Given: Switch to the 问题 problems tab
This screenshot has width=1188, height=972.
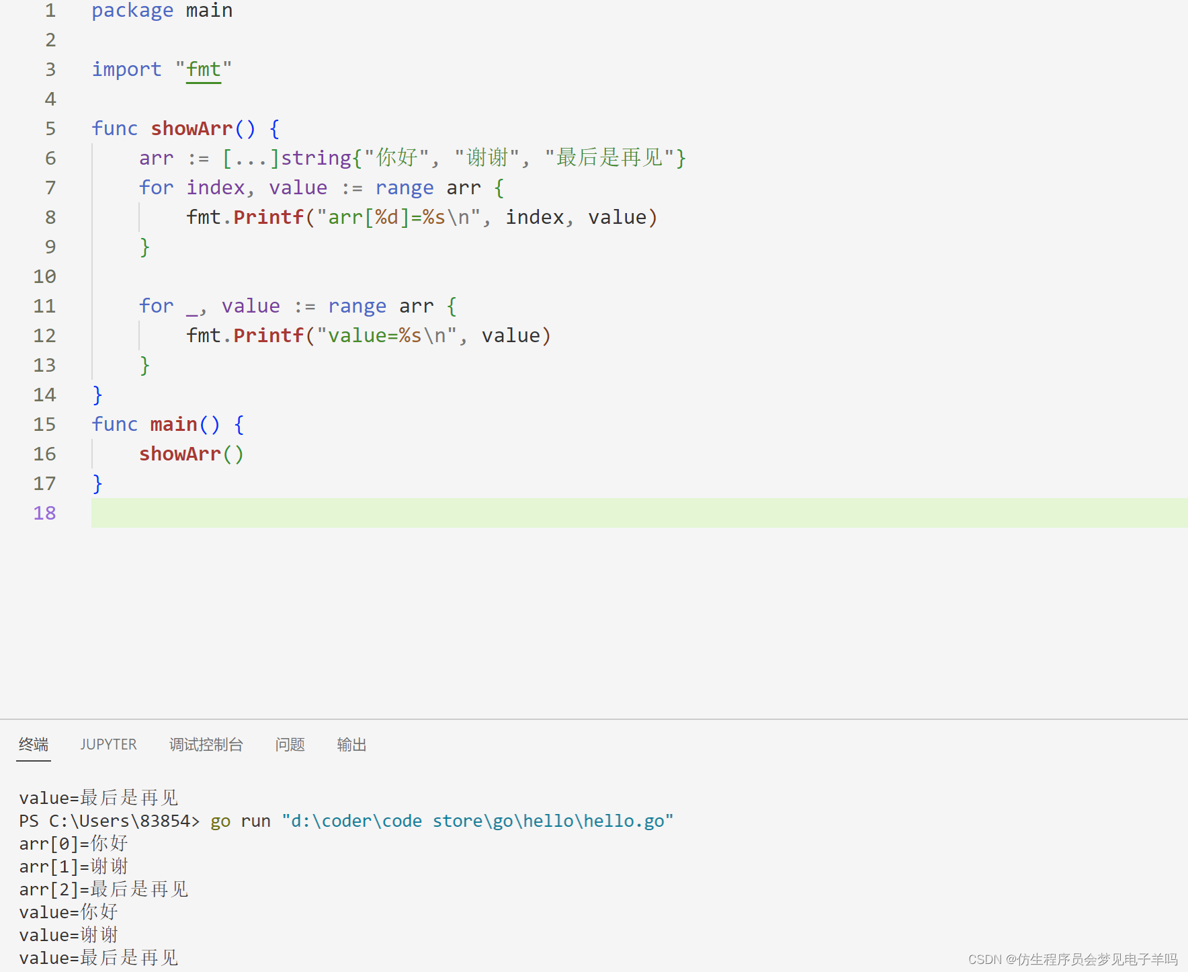Looking at the screenshot, I should 290,745.
